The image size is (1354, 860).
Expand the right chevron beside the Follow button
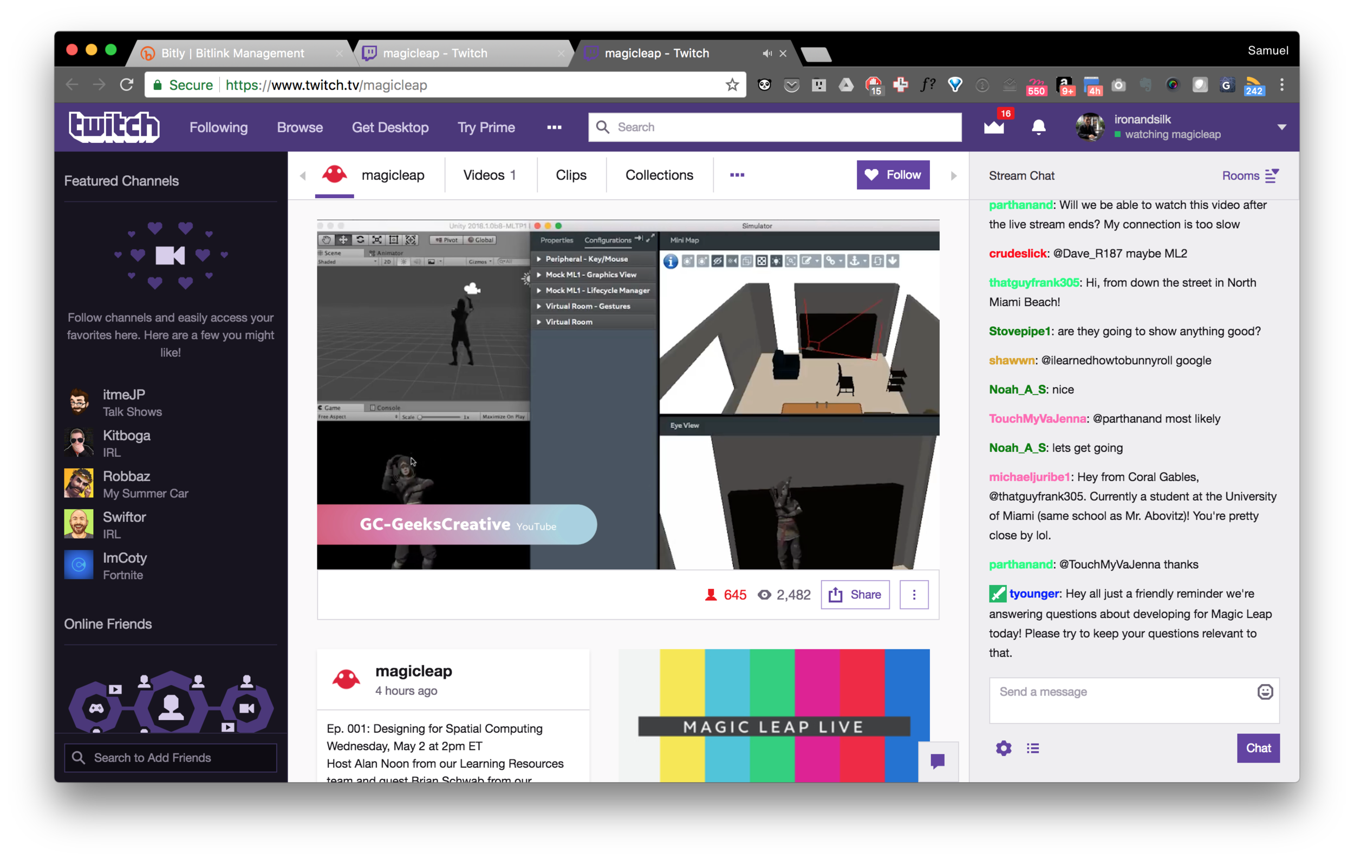[953, 175]
